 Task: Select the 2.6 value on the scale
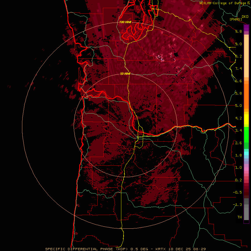(x=238, y=143)
